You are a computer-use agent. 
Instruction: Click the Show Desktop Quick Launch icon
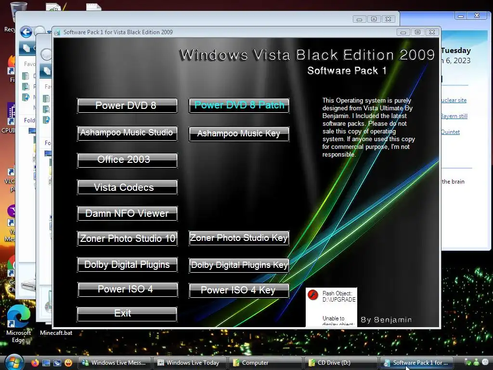[46, 363]
